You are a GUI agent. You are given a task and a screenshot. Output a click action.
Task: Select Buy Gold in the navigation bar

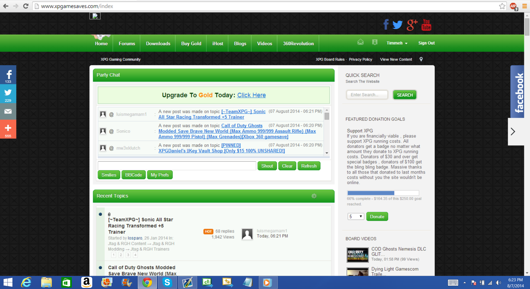pyautogui.click(x=191, y=44)
